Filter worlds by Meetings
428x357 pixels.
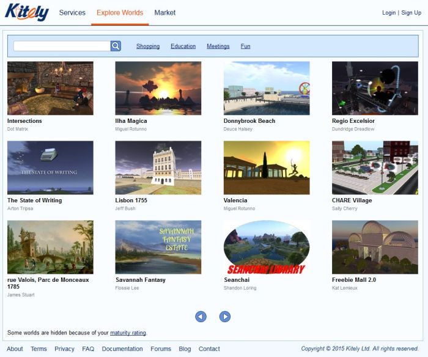pos(218,46)
